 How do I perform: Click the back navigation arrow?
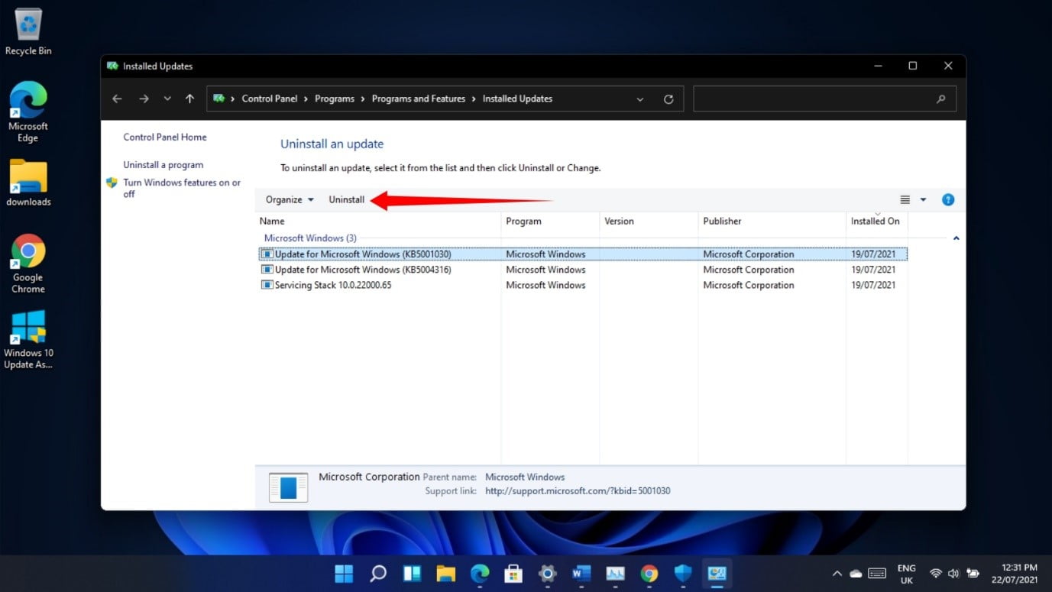click(x=116, y=99)
